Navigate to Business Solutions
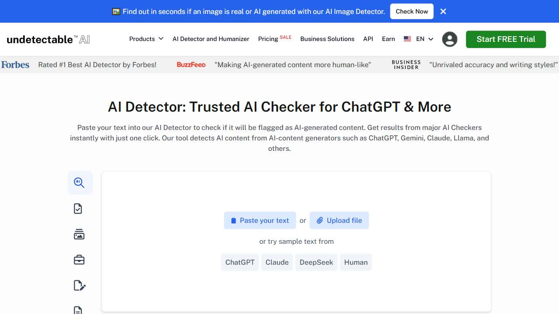The image size is (559, 314). pyautogui.click(x=327, y=39)
